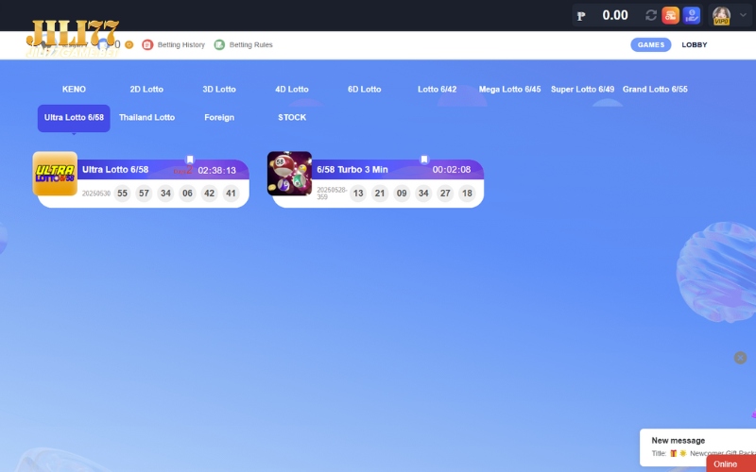Refresh the wallet balance
The image size is (756, 472).
651,15
